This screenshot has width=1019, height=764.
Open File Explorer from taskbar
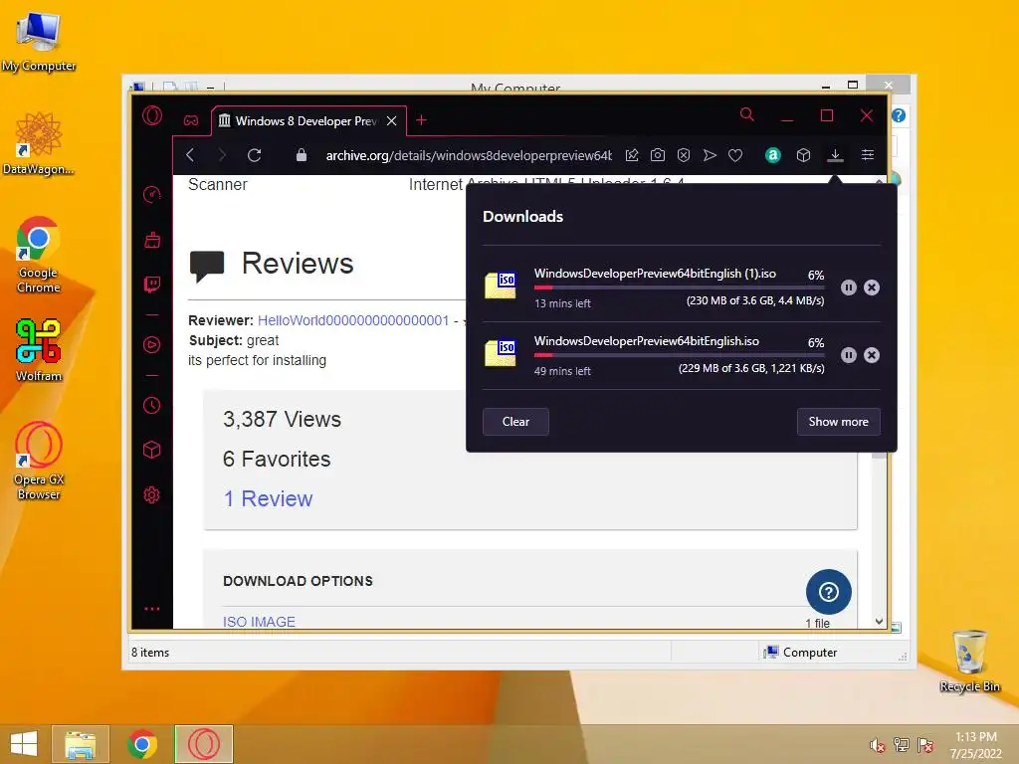pyautogui.click(x=81, y=744)
